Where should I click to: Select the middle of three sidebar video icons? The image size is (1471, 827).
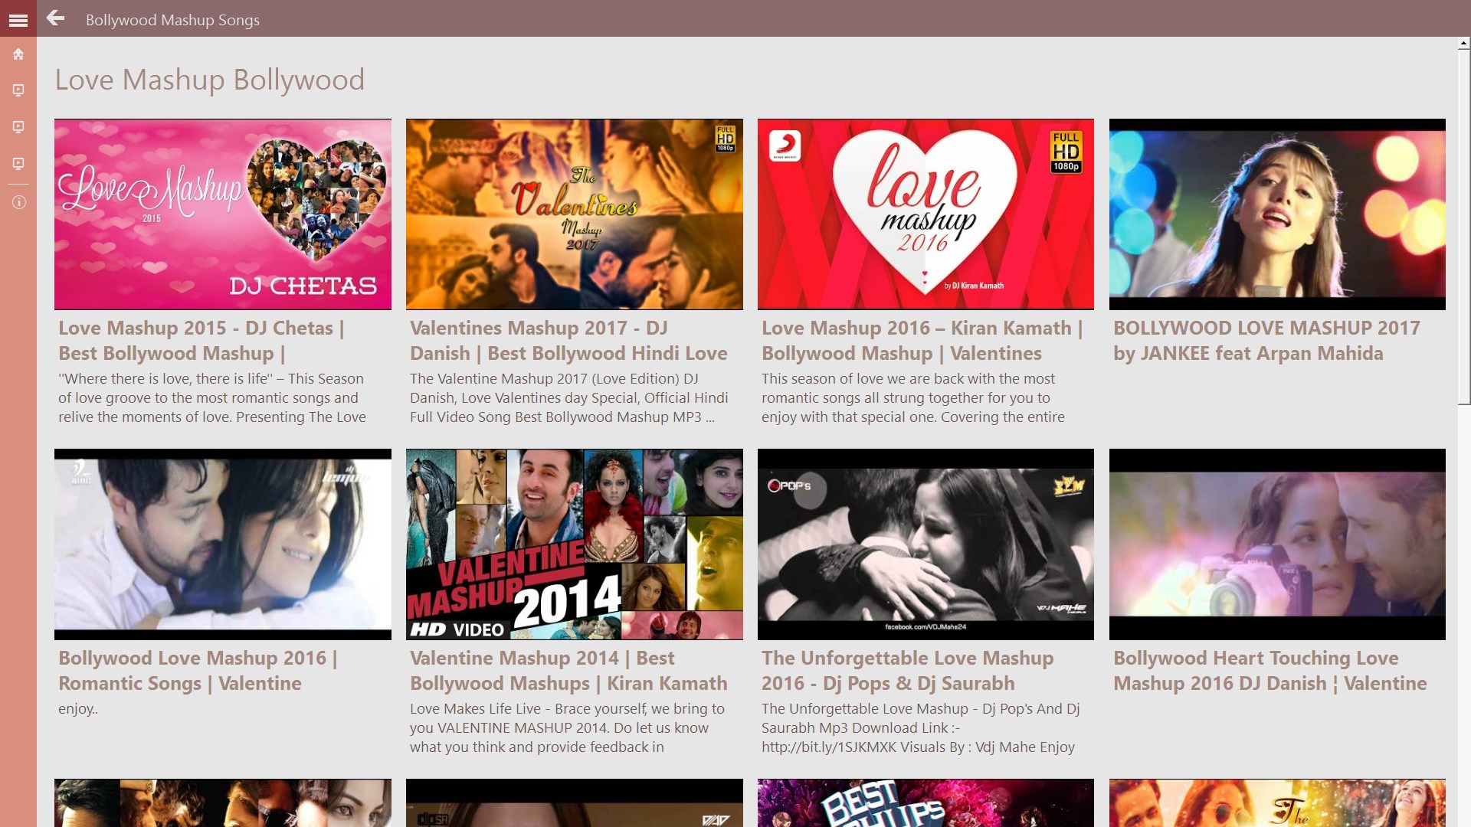click(18, 127)
